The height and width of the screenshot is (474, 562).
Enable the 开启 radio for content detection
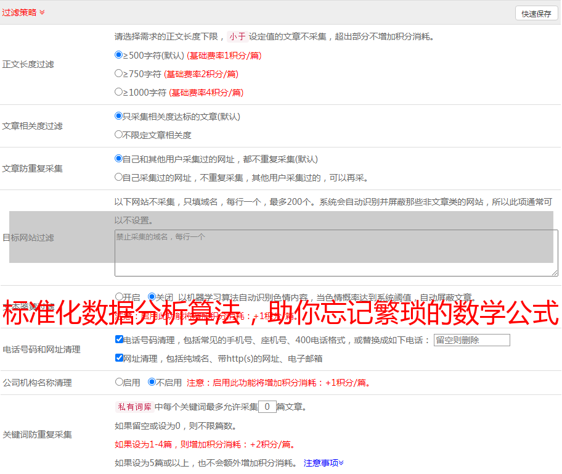[119, 297]
